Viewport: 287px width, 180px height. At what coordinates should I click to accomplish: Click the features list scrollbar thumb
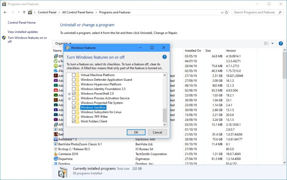click(x=165, y=115)
